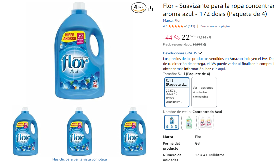Viewport: 274px width, 161px height.
Task: Click the bottom-left small Flor bottle image
Action: pyautogui.click(x=25, y=131)
